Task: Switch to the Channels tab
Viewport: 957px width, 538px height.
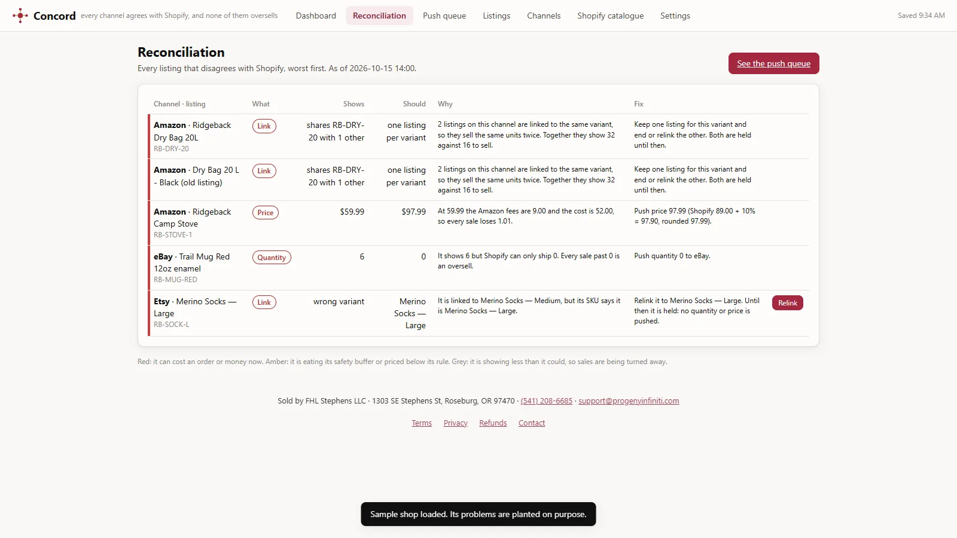Action: coord(544,16)
